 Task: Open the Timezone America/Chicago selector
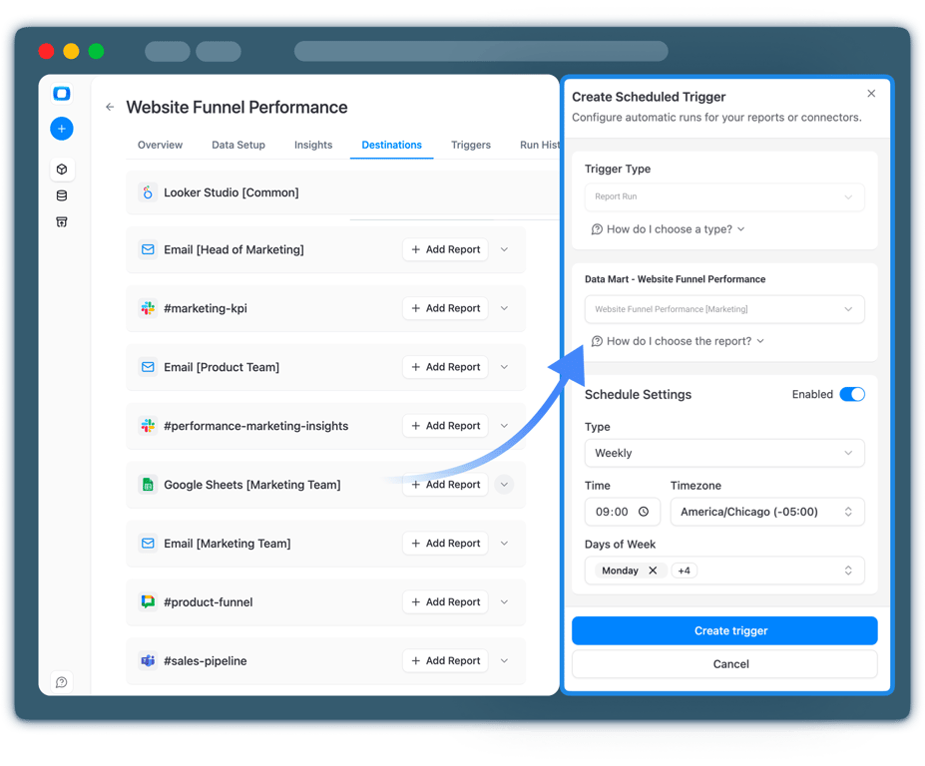(x=767, y=512)
